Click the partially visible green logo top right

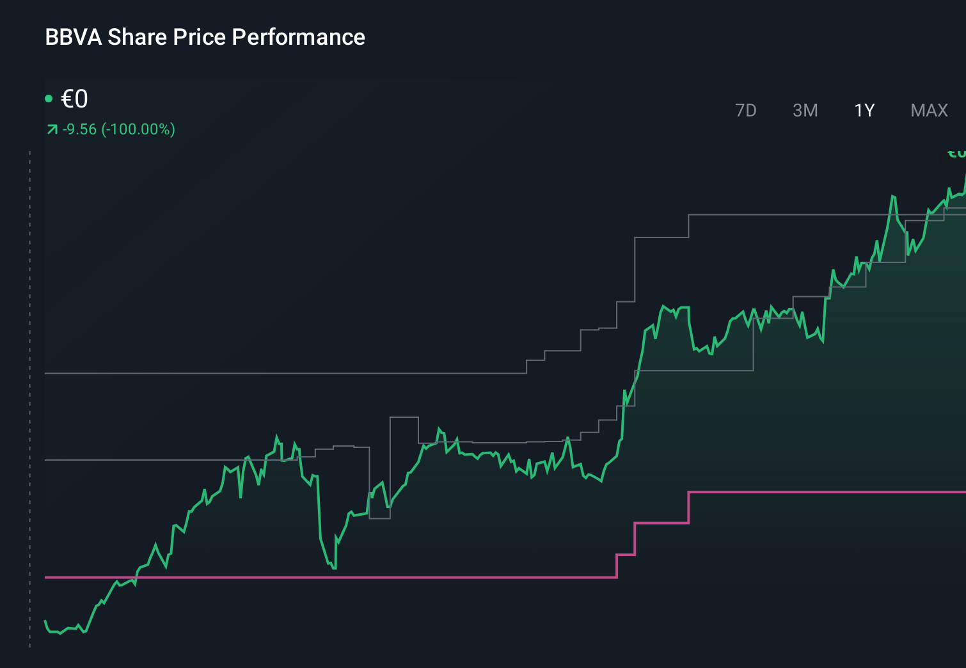point(956,154)
